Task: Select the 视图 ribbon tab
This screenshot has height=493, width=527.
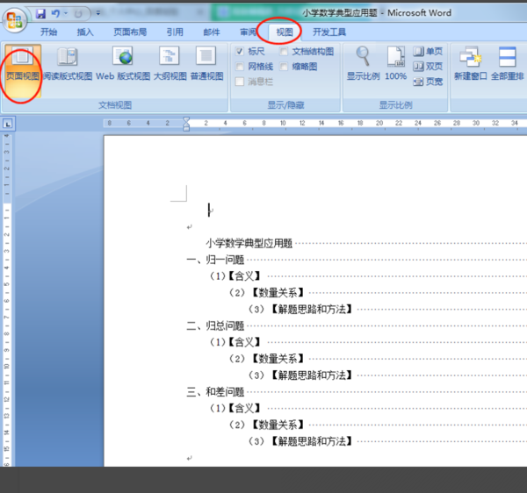Action: tap(285, 32)
